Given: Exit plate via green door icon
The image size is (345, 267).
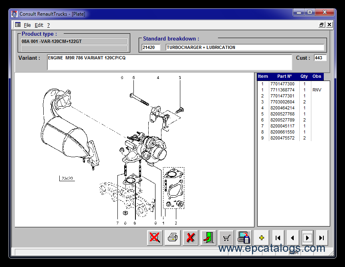Looking at the screenshot, I should (208, 238).
